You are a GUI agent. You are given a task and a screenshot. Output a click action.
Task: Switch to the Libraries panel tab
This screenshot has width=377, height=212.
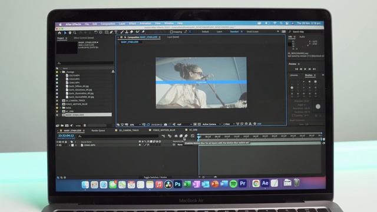294,75
